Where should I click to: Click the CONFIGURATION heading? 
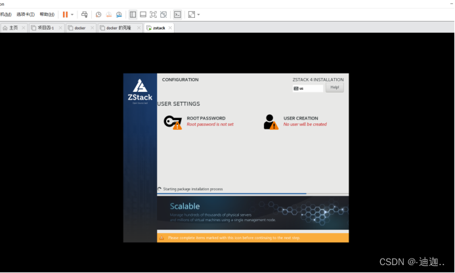pyautogui.click(x=180, y=79)
